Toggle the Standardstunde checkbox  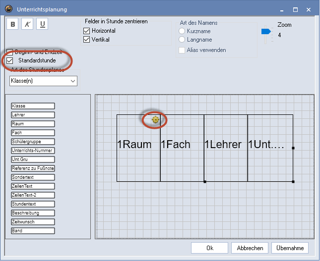click(x=9, y=60)
